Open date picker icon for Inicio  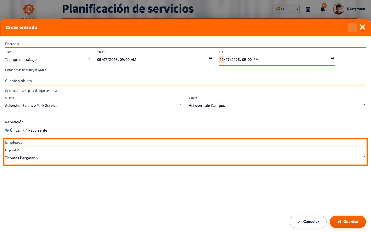tap(210, 60)
